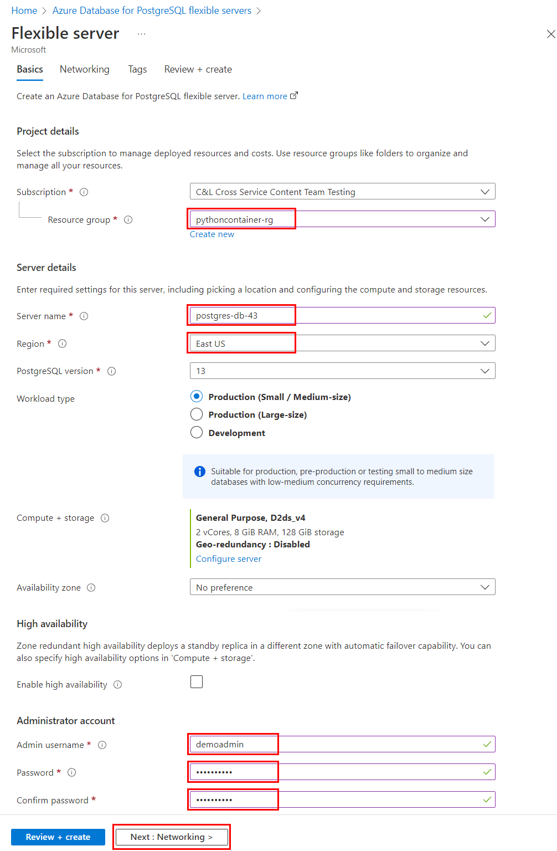Choose Production (Large-size) workload
The width and height of the screenshot is (557, 851).
pos(197,414)
